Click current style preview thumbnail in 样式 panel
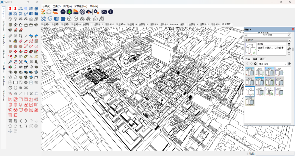This screenshot has width=295, height=156. click(x=250, y=49)
